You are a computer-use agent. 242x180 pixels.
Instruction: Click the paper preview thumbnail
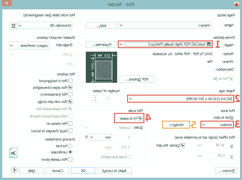pyautogui.click(x=101, y=67)
